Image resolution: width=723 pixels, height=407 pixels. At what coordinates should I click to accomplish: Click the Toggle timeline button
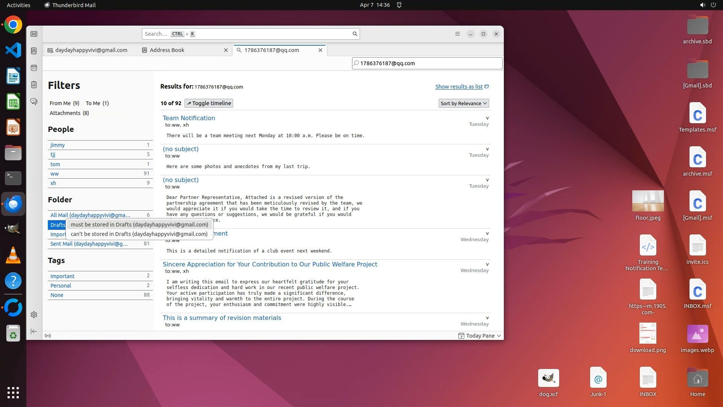[x=209, y=103]
